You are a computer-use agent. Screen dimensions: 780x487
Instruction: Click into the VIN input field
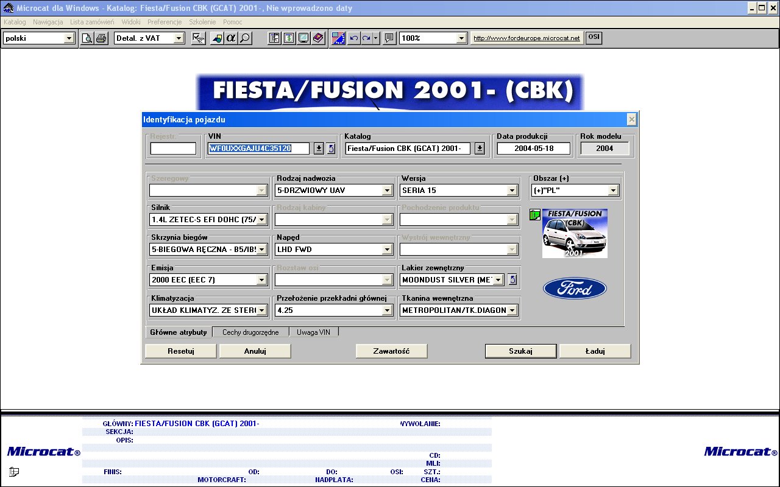[260, 149]
